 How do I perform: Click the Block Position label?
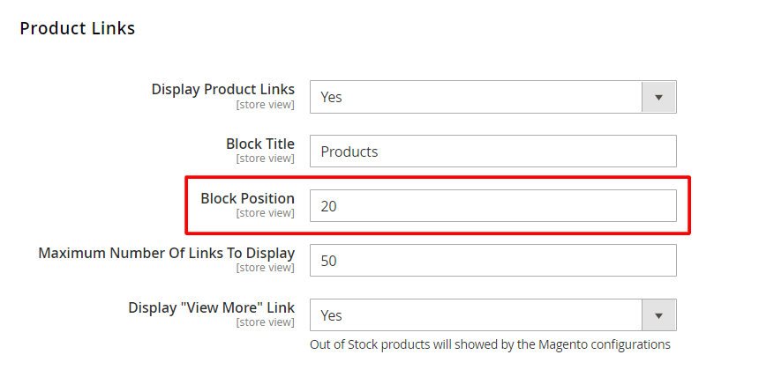[247, 198]
